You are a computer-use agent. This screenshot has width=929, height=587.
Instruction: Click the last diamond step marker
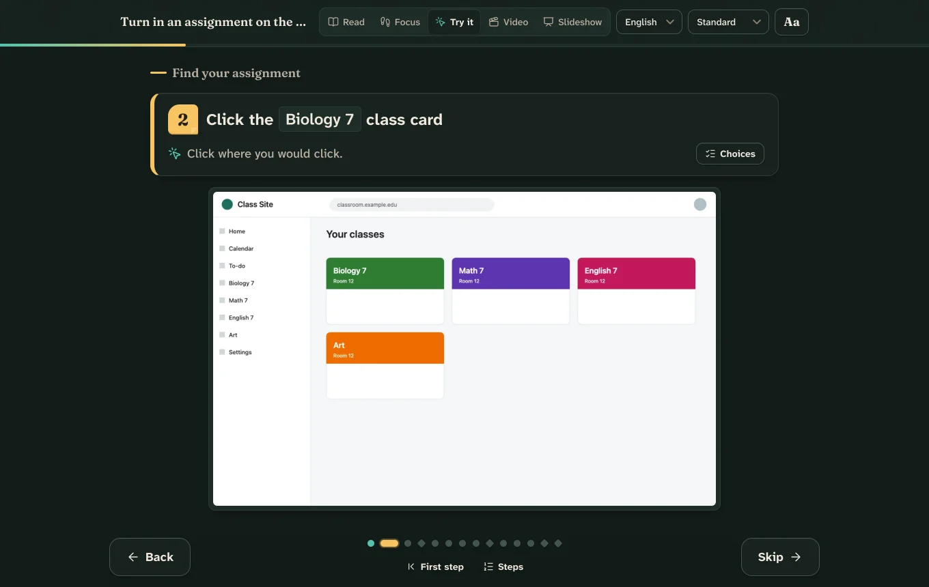(x=558, y=543)
